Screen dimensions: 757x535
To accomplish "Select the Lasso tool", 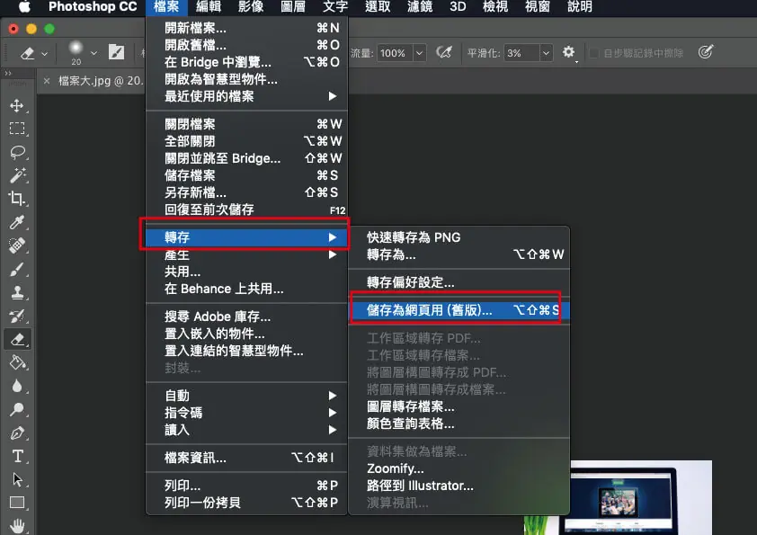I will click(x=17, y=152).
